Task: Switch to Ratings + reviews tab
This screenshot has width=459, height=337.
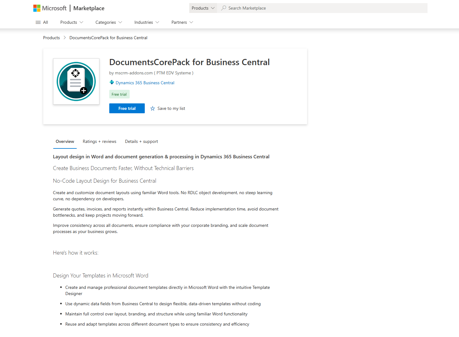Action: 99,141
